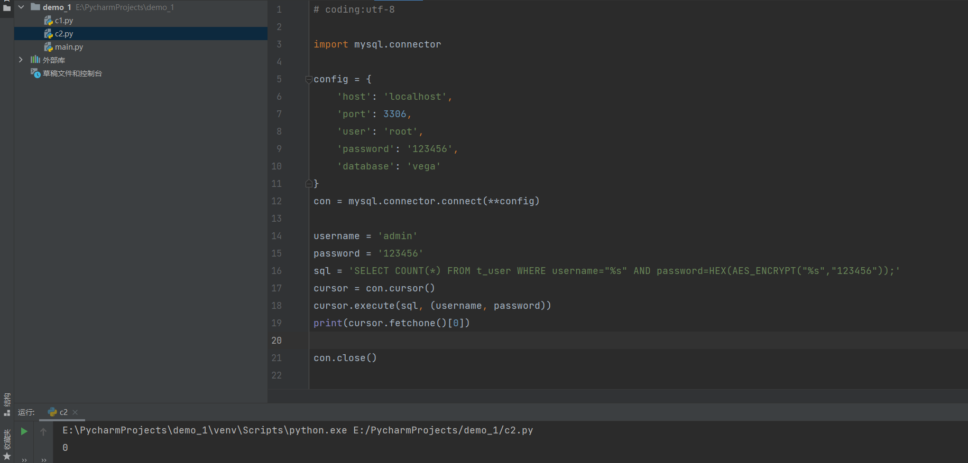Click the cursor = con.cursor() line
Image resolution: width=968 pixels, height=463 pixels.
tap(374, 288)
